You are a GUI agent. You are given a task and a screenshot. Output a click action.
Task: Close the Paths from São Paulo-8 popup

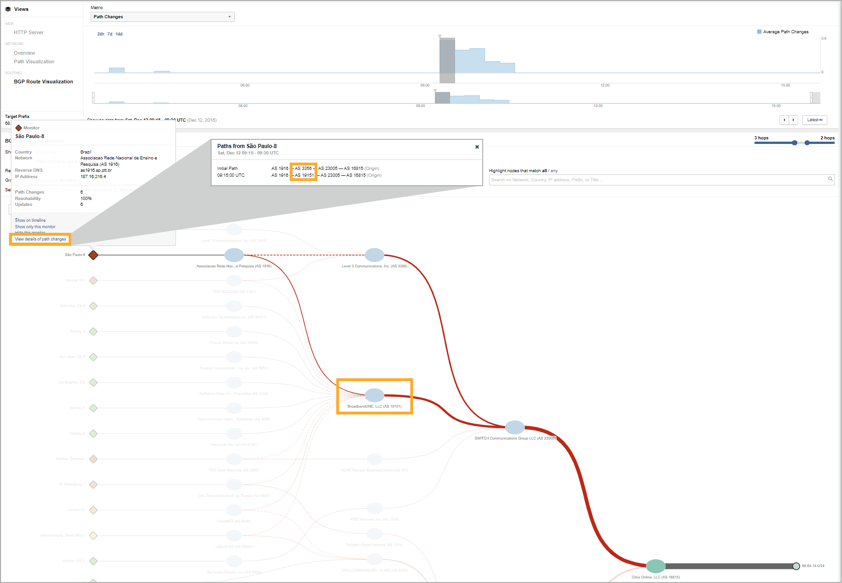point(477,147)
